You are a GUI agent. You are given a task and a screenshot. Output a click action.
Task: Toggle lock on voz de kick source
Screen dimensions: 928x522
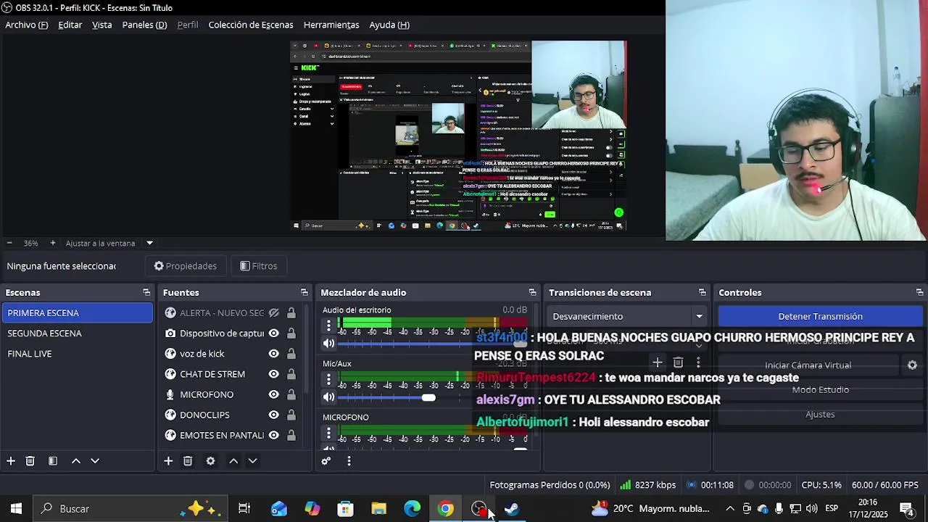click(x=291, y=354)
